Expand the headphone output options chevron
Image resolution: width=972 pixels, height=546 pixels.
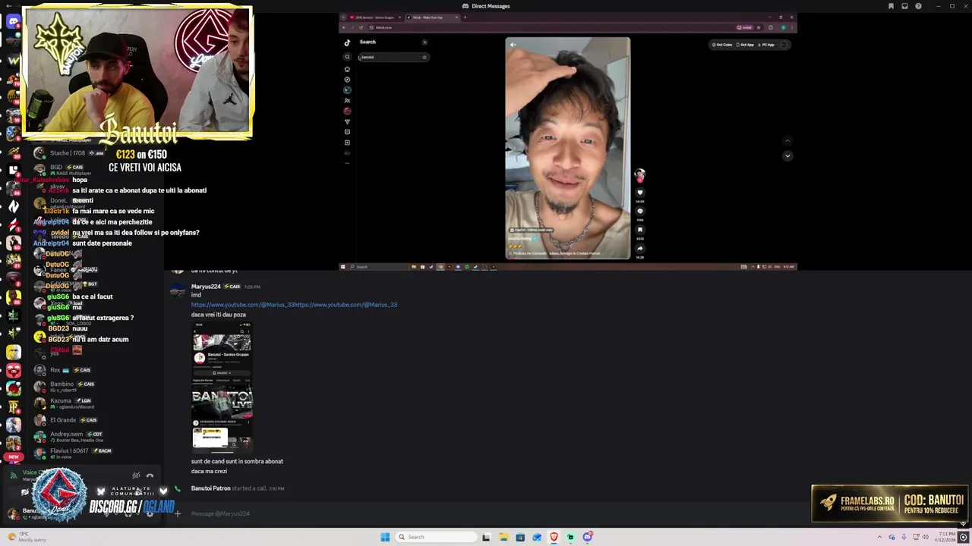[138, 513]
